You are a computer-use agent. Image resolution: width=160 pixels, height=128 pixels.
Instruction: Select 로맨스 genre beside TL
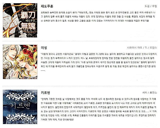click(153, 48)
